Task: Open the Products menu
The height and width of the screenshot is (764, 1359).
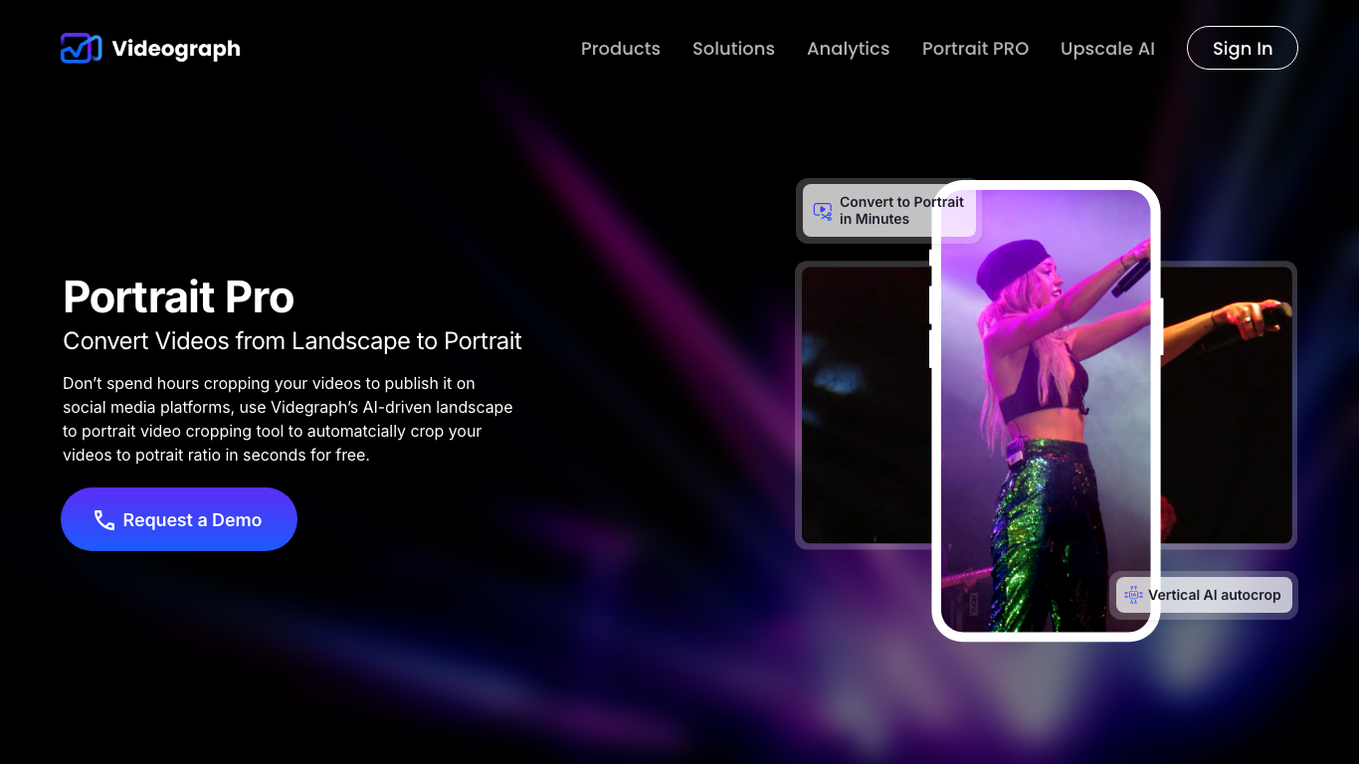Action: click(621, 49)
